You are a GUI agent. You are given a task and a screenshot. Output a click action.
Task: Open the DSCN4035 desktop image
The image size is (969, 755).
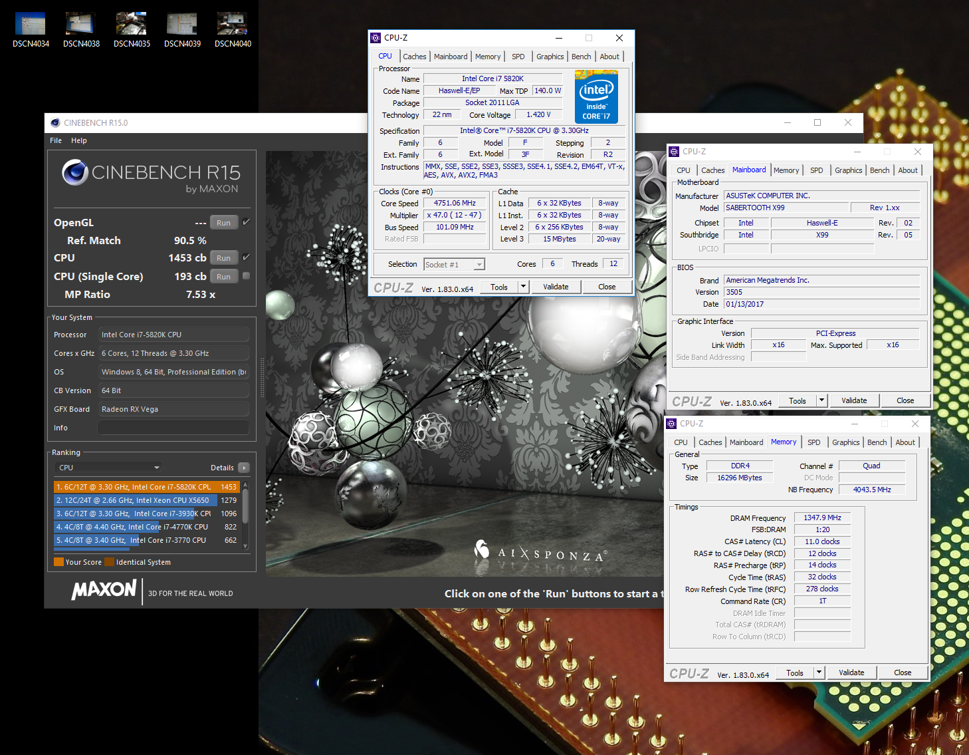pyautogui.click(x=132, y=30)
